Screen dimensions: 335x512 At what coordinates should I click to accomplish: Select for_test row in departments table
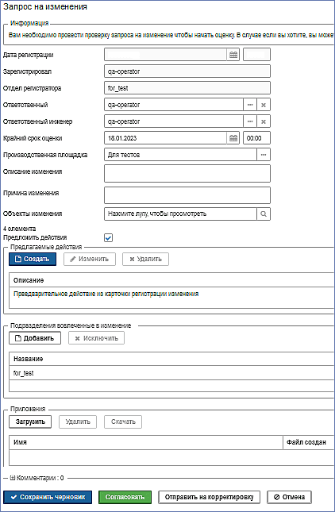(x=171, y=373)
